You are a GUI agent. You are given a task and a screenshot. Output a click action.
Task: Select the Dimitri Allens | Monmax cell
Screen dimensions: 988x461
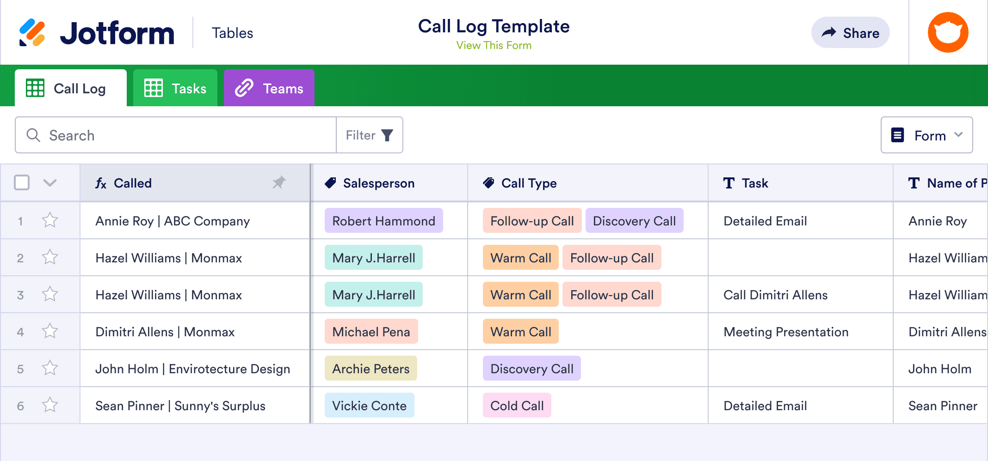click(x=195, y=331)
